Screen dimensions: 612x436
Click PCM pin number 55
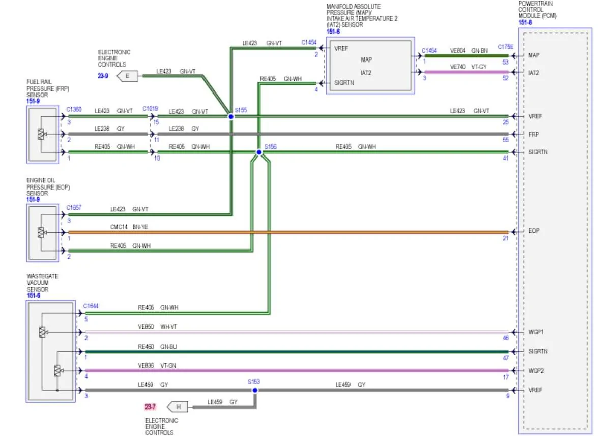point(506,140)
